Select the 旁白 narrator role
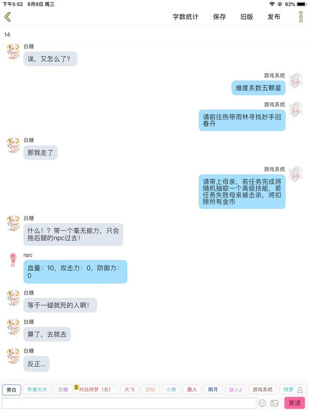The width and height of the screenshot is (309, 413). [x=11, y=390]
